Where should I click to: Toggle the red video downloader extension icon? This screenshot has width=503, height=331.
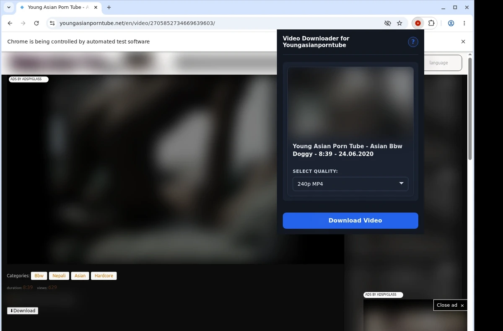(418, 23)
